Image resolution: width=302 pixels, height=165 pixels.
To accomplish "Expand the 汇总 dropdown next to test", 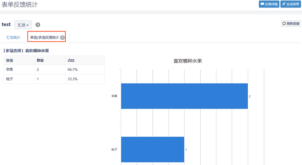I will (x=23, y=25).
